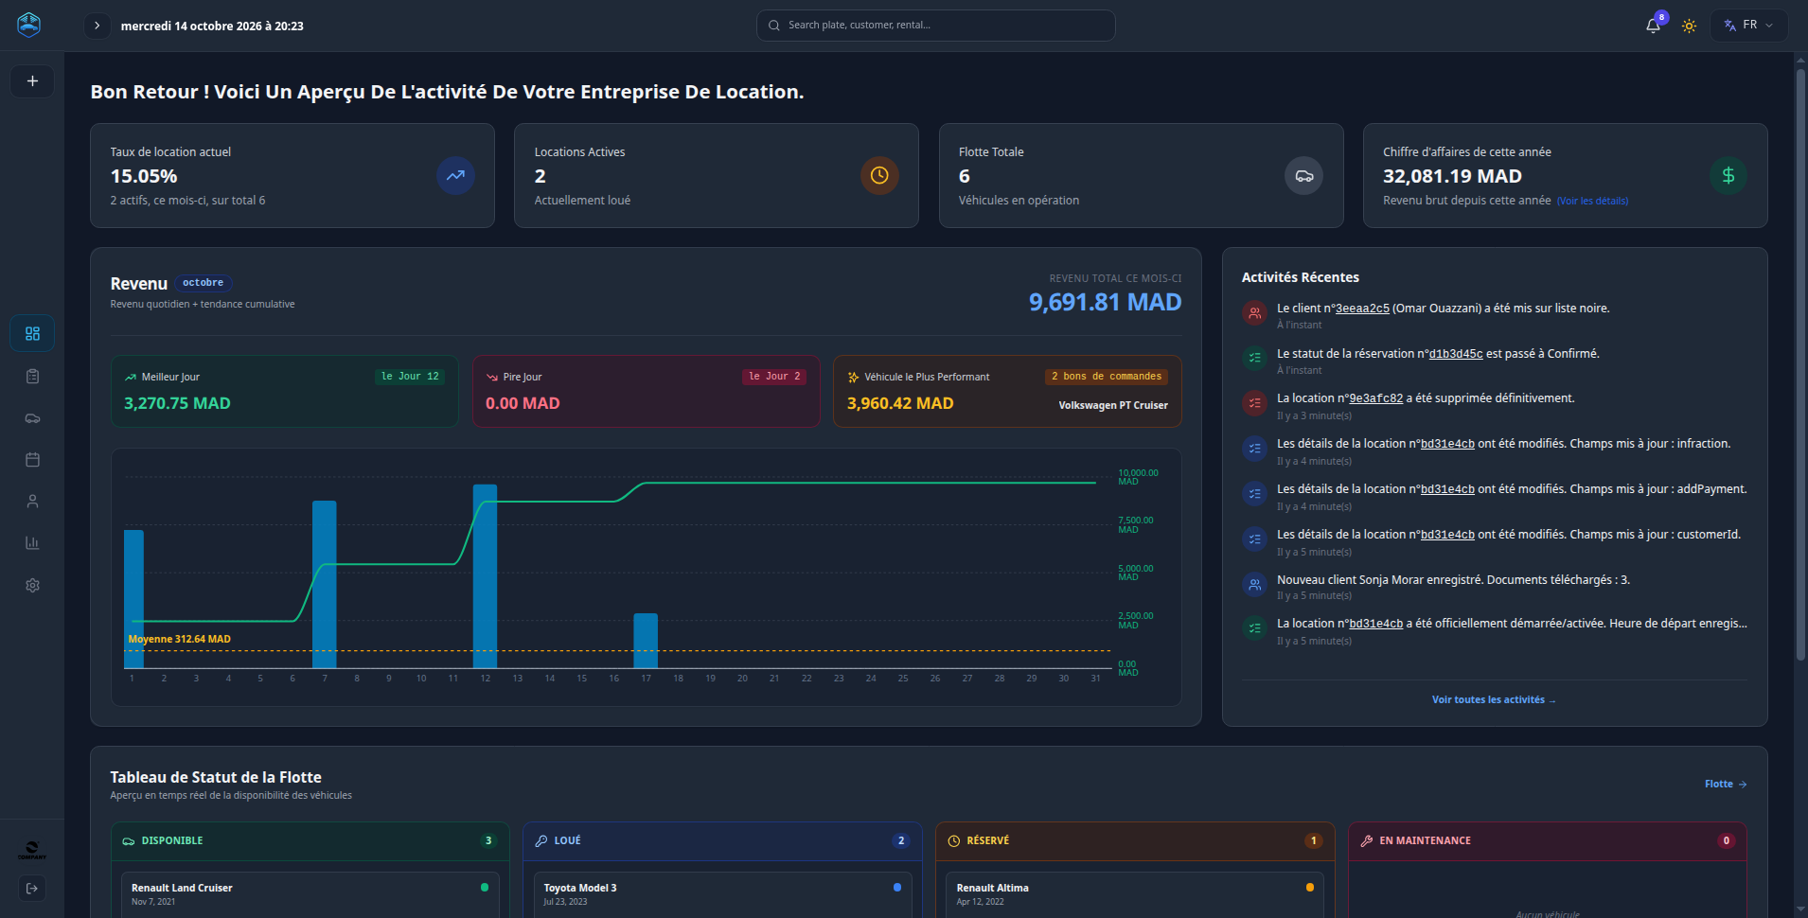Select the Réservé status column header
1808x918 pixels.
point(1135,840)
